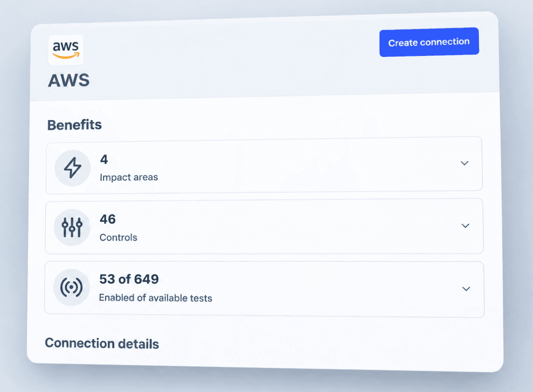The width and height of the screenshot is (533, 392).
Task: Expand the Impact areas chevron
Action: [x=464, y=163]
